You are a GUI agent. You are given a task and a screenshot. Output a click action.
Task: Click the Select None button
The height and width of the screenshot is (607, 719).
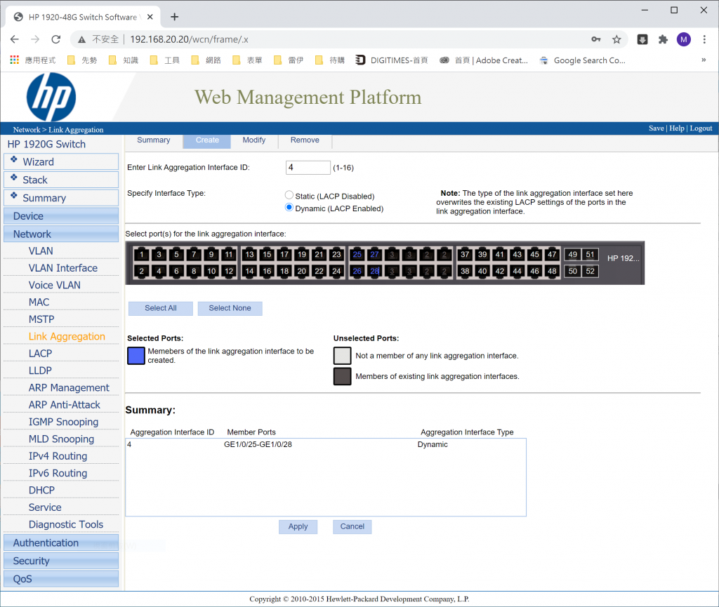[230, 308]
